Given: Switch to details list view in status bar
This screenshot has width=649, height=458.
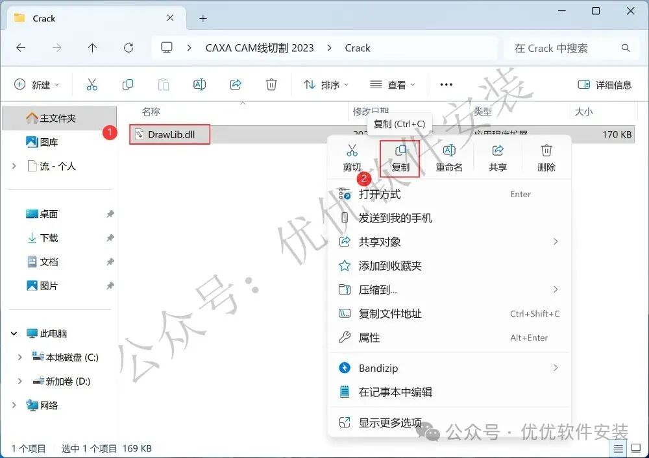Looking at the screenshot, I should [618, 448].
